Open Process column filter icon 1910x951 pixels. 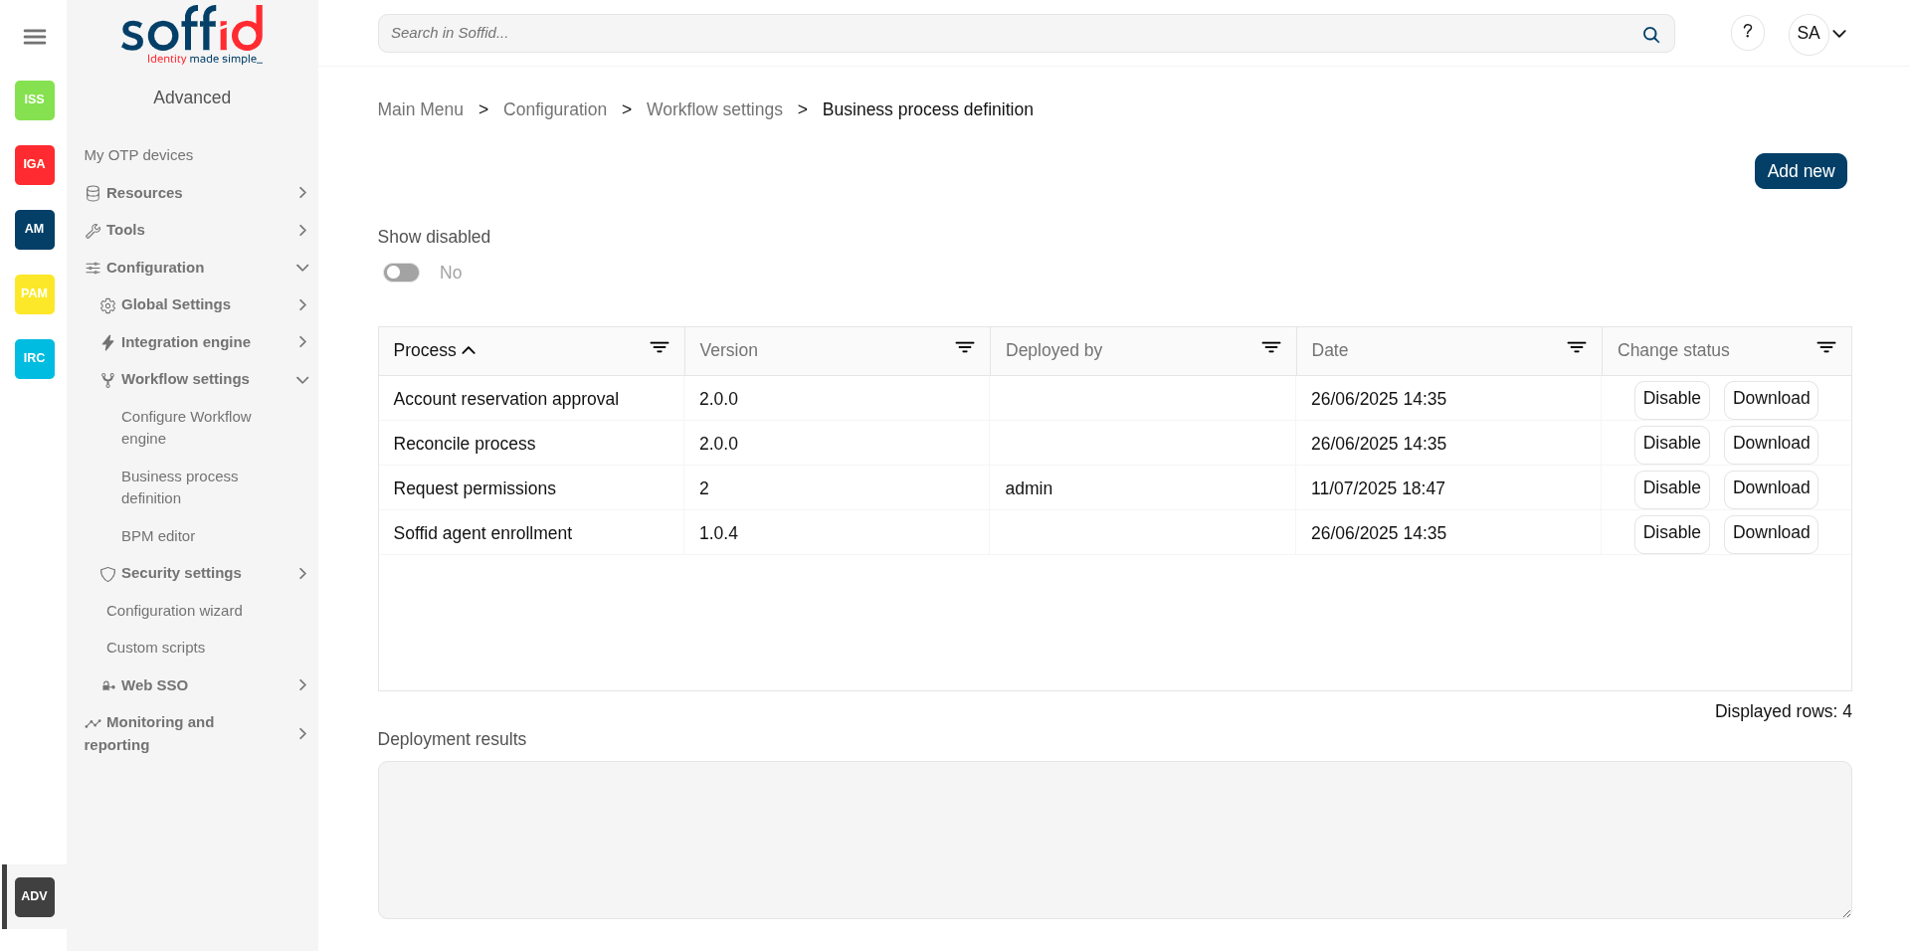(x=660, y=347)
